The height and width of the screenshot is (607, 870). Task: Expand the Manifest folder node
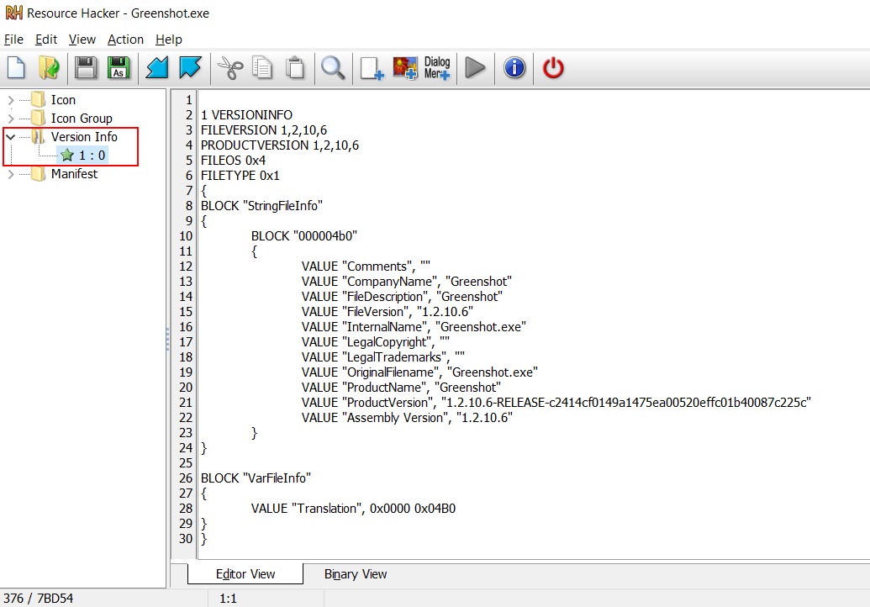pos(11,174)
